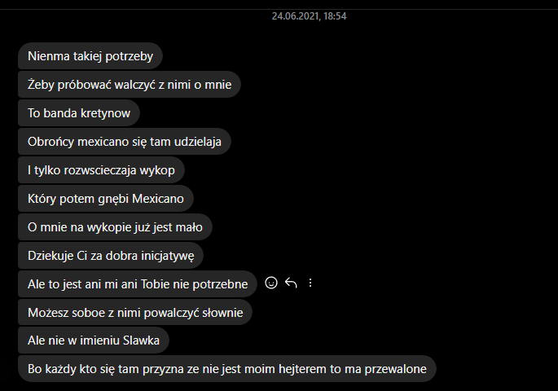Click 'Dziekuje Ci za dobra inicjatywę' bubble
558x391 pixels.
click(x=111, y=256)
